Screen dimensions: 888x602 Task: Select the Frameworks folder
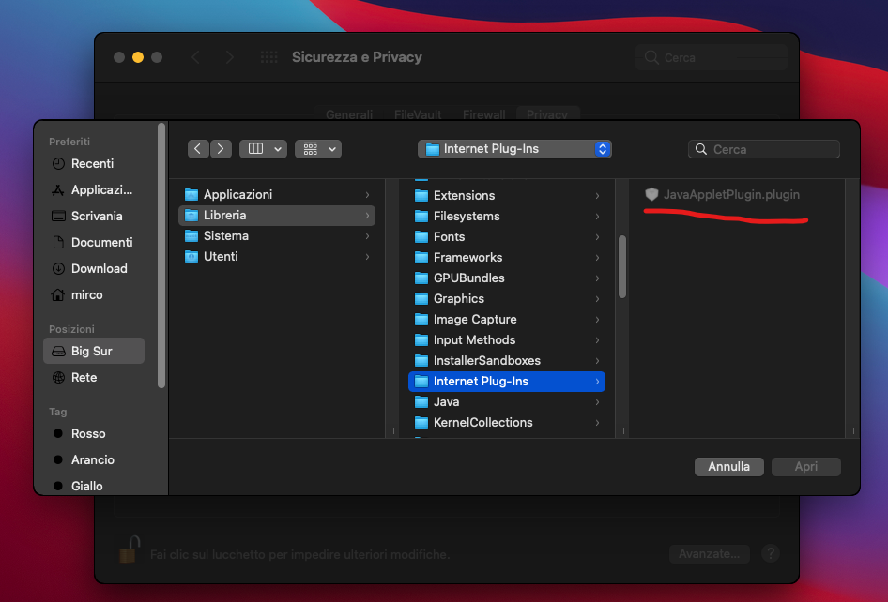click(507, 258)
